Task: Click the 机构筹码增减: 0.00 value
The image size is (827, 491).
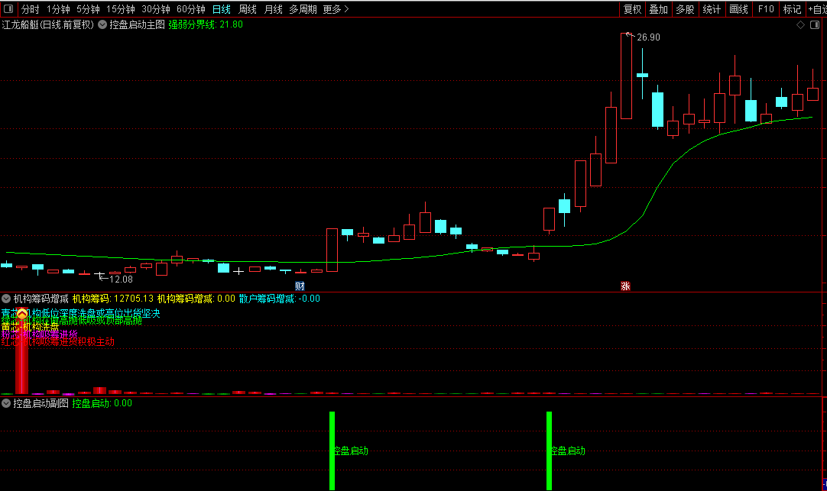Action: [196, 299]
